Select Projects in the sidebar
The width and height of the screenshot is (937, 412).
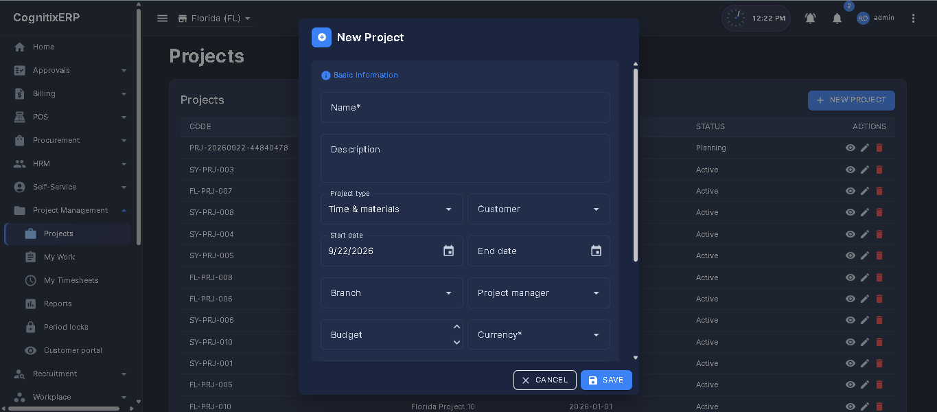coord(69,233)
